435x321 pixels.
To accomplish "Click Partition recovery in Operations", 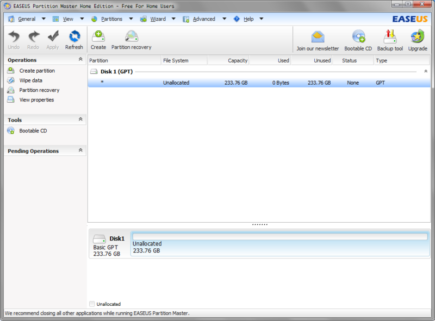I will coord(39,90).
